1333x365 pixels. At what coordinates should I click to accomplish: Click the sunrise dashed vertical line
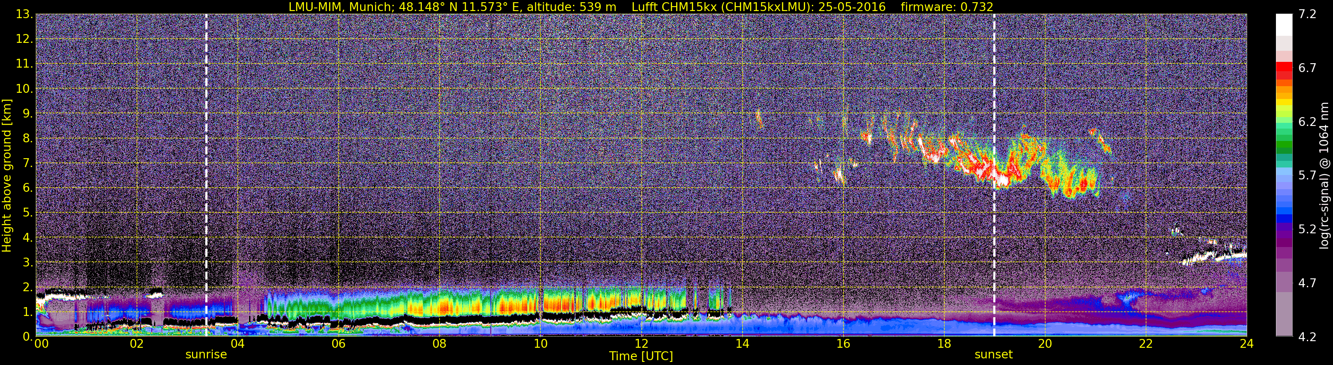point(207,175)
